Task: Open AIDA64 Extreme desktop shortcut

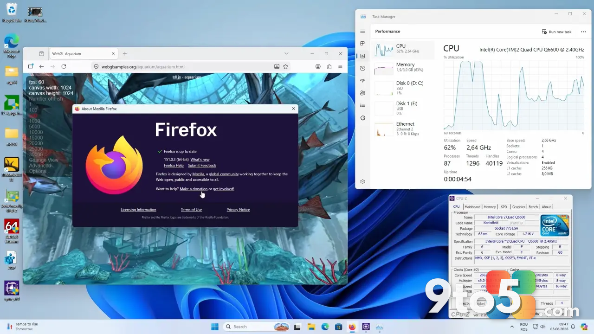Action: [12, 231]
